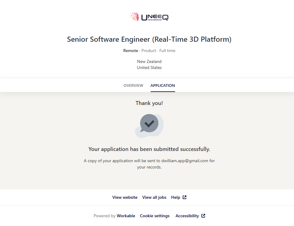Click the Product department label
This screenshot has height=226, width=294.
pyautogui.click(x=149, y=51)
